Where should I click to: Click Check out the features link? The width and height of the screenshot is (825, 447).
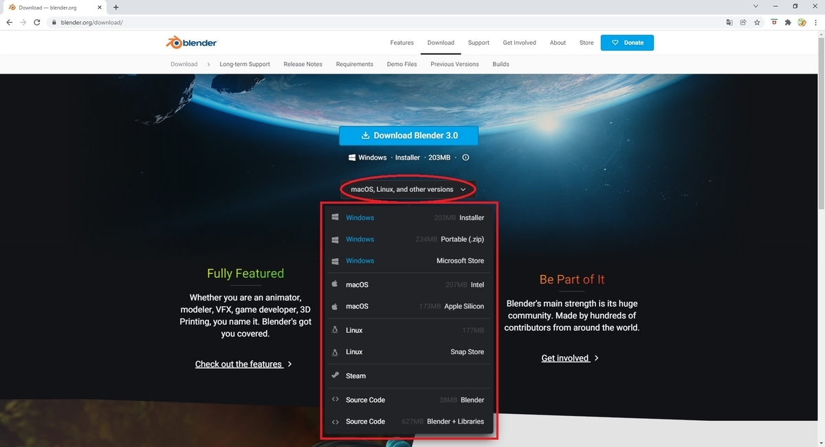(243, 364)
